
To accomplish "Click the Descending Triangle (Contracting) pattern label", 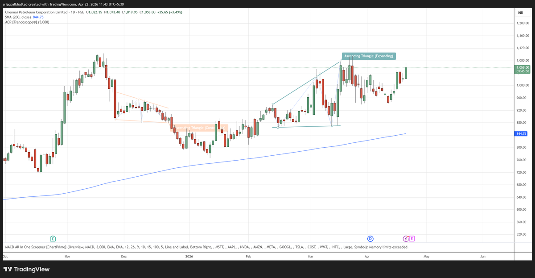I will pos(200,128).
